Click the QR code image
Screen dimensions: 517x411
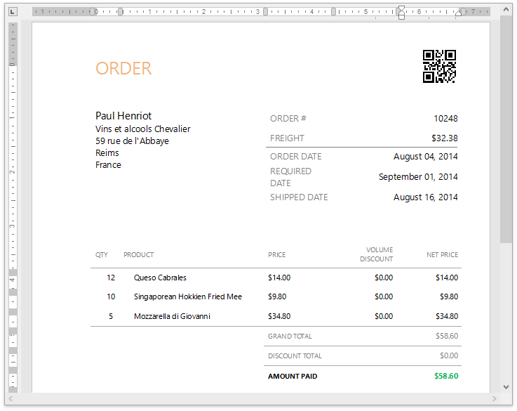coord(439,67)
